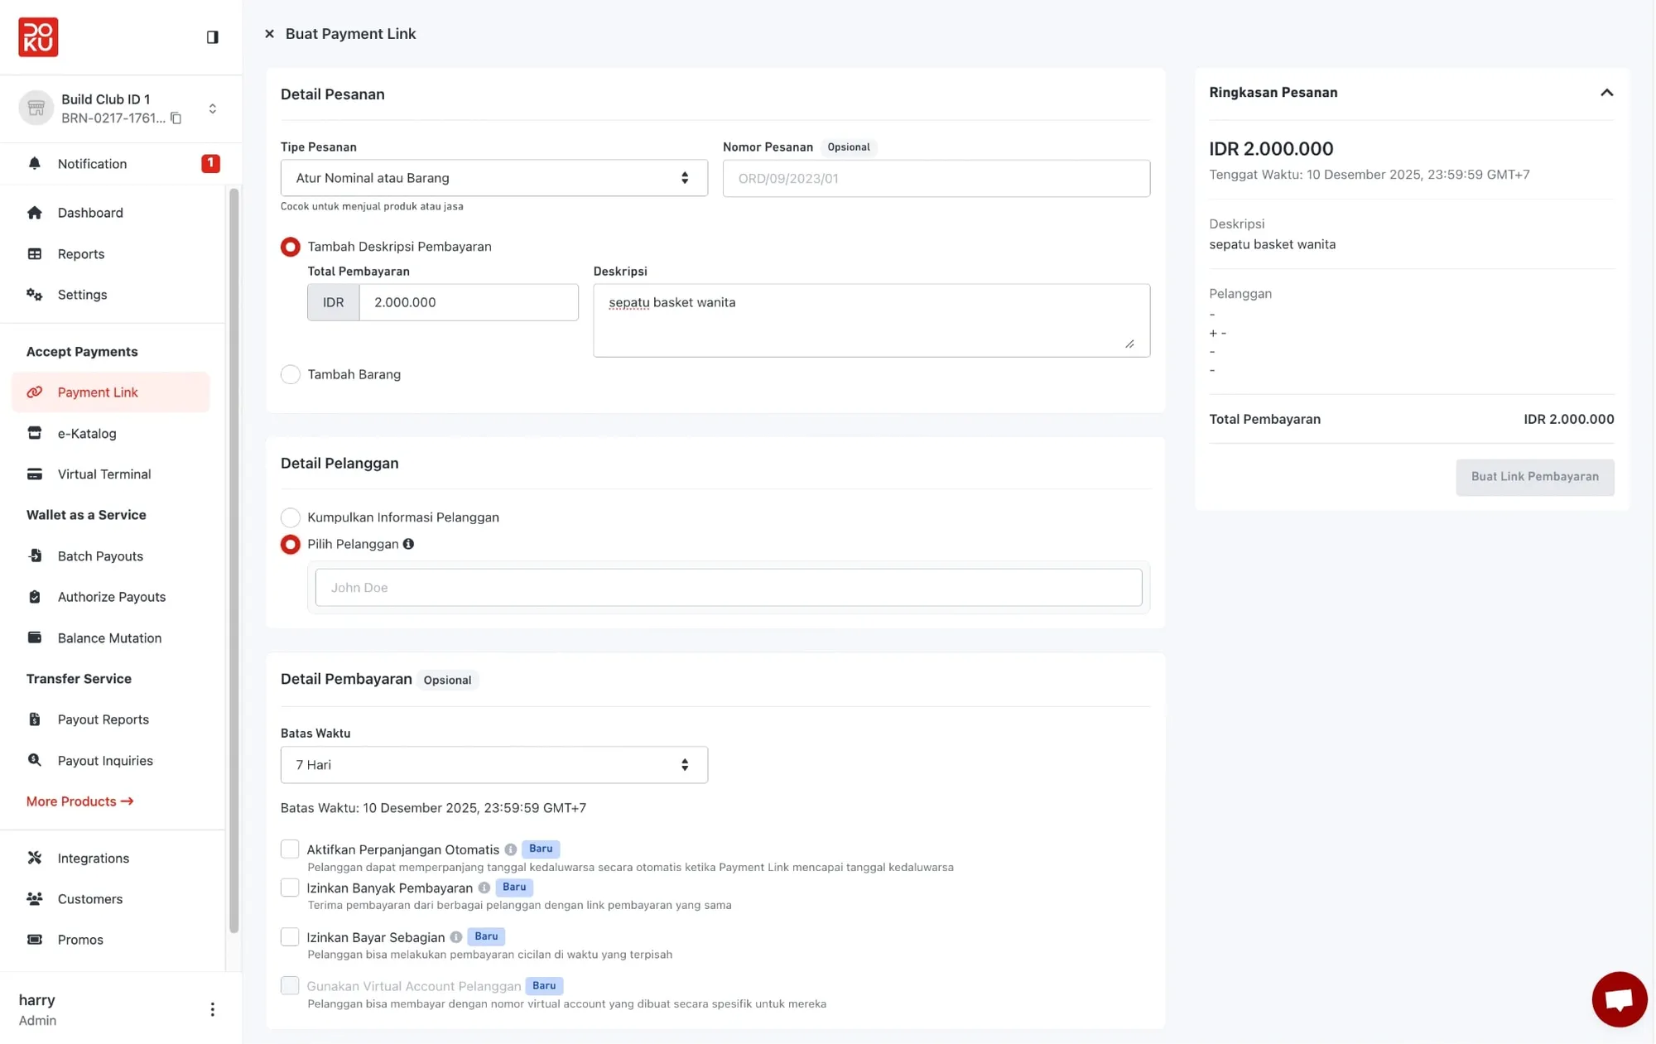Open the live chat bubble
The height and width of the screenshot is (1044, 1656).
1619,999
